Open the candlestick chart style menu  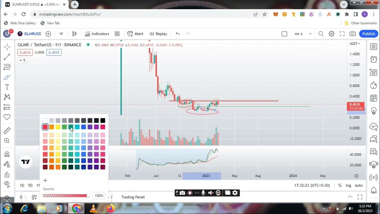[75, 34]
